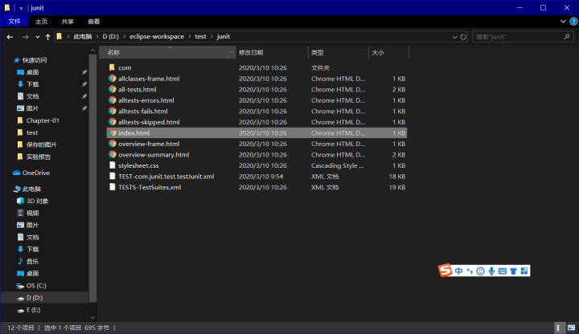This screenshot has width=579, height=334.
Task: Click navigation pane scroll up arrow
Action: 92,50
